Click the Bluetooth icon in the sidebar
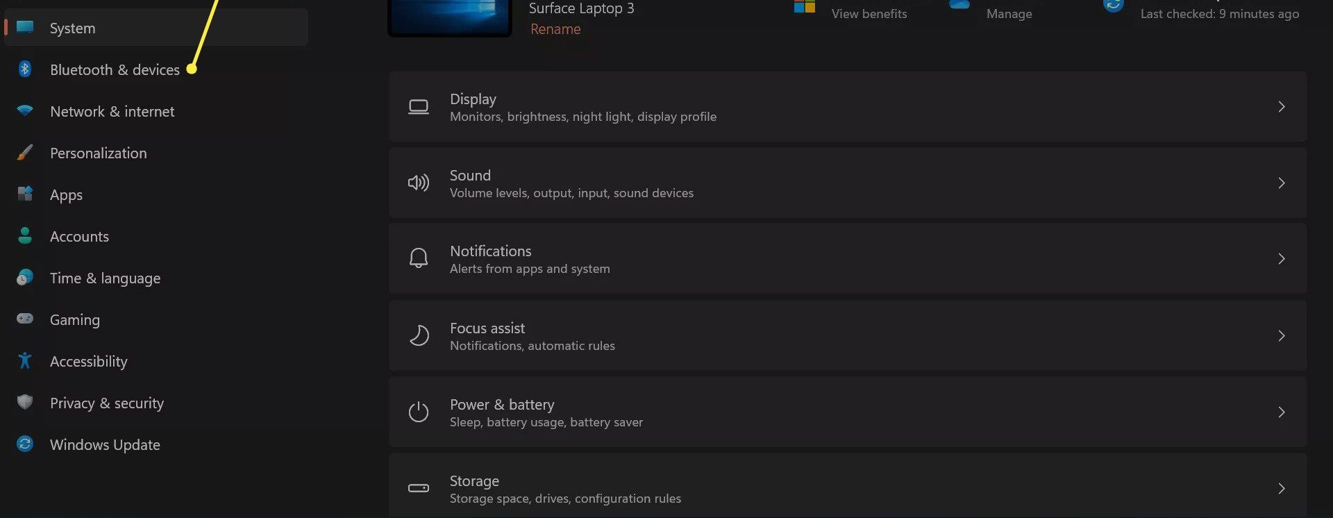Viewport: 1333px width, 518px height. (25, 69)
